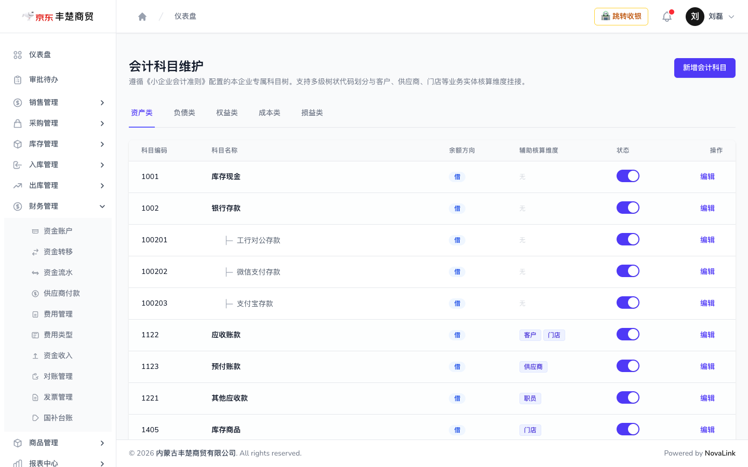This screenshot has height=467, width=748.
Task: Click the 资金流水 icon
Action: pyautogui.click(x=35, y=273)
